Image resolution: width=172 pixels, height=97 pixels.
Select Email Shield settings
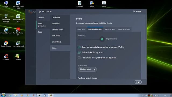click(x=60, y=42)
